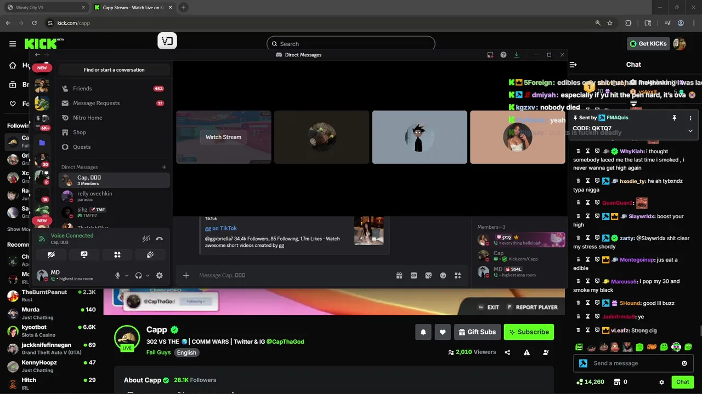Open gg on TikTok link
The height and width of the screenshot is (394, 702).
pyautogui.click(x=221, y=228)
